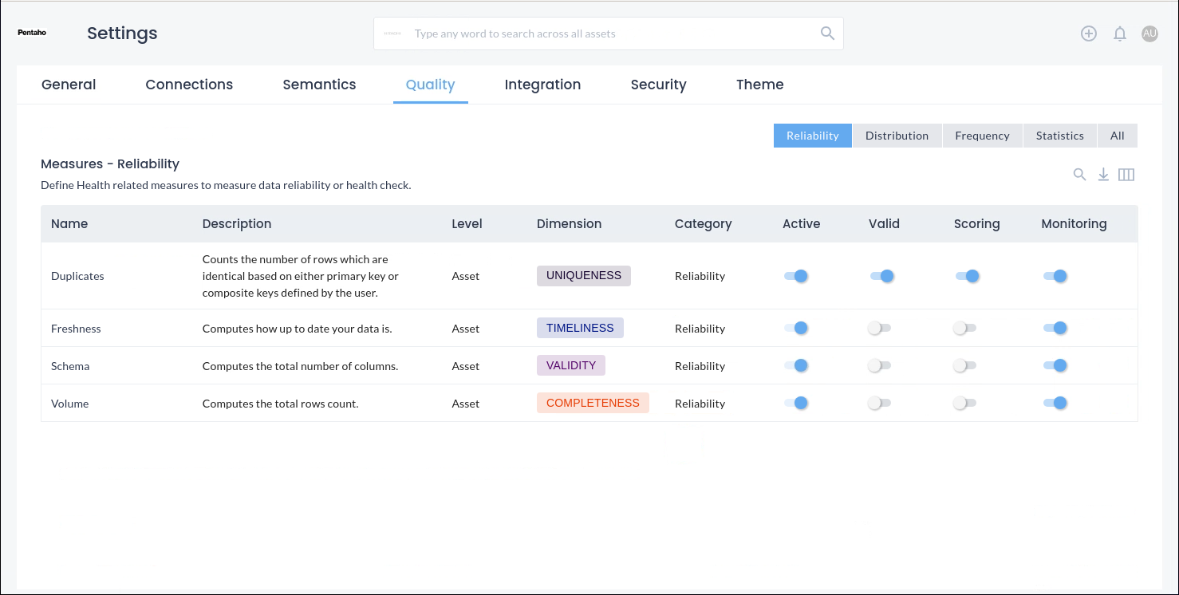Image resolution: width=1179 pixels, height=595 pixels.
Task: Open the Theme tab
Action: [x=759, y=85]
